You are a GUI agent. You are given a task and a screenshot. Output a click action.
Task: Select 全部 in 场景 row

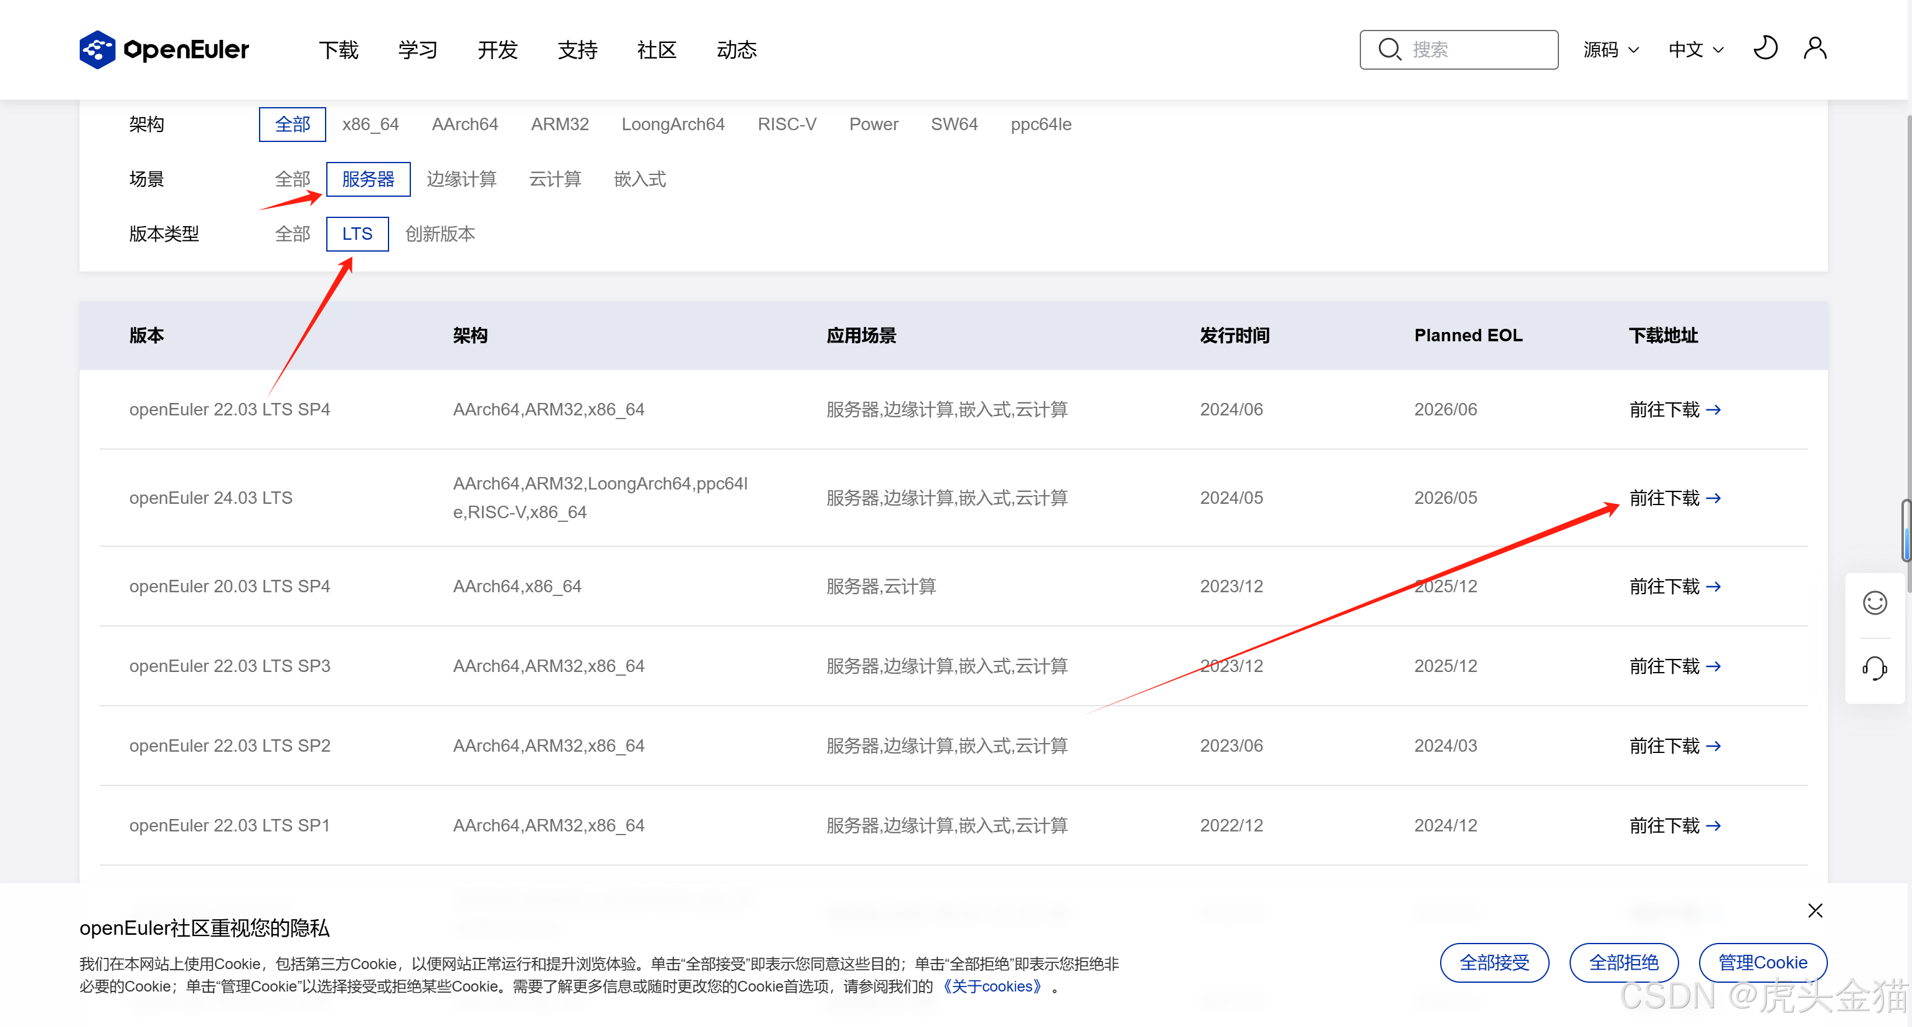[x=293, y=179]
